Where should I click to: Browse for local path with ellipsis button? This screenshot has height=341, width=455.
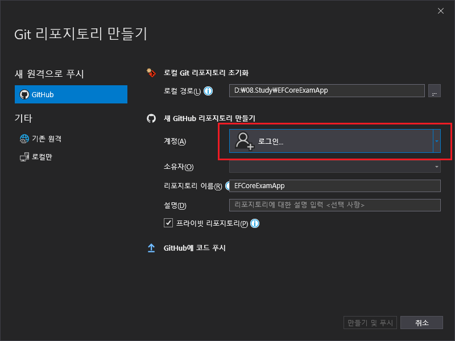click(435, 91)
